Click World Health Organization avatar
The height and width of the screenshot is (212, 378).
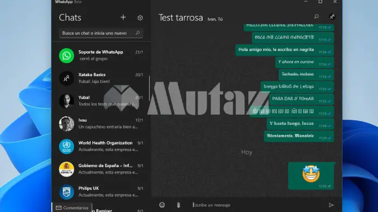tap(67, 147)
